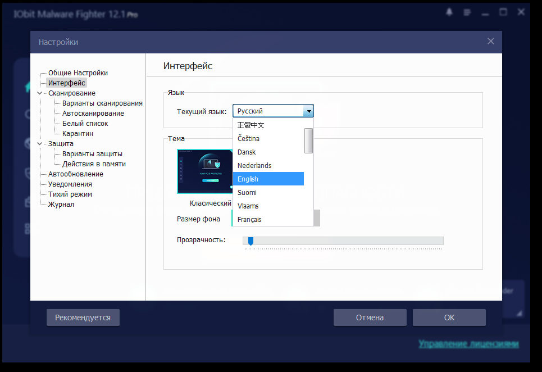Collapse the Защита tree node
This screenshot has width=542, height=372.
coord(40,143)
